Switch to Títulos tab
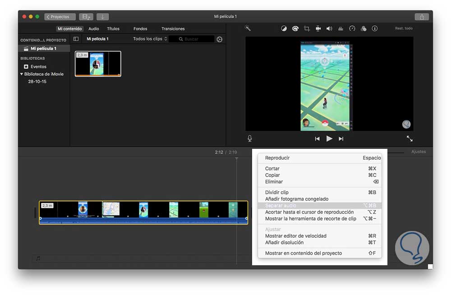This screenshot has width=451, height=295. coord(113,29)
